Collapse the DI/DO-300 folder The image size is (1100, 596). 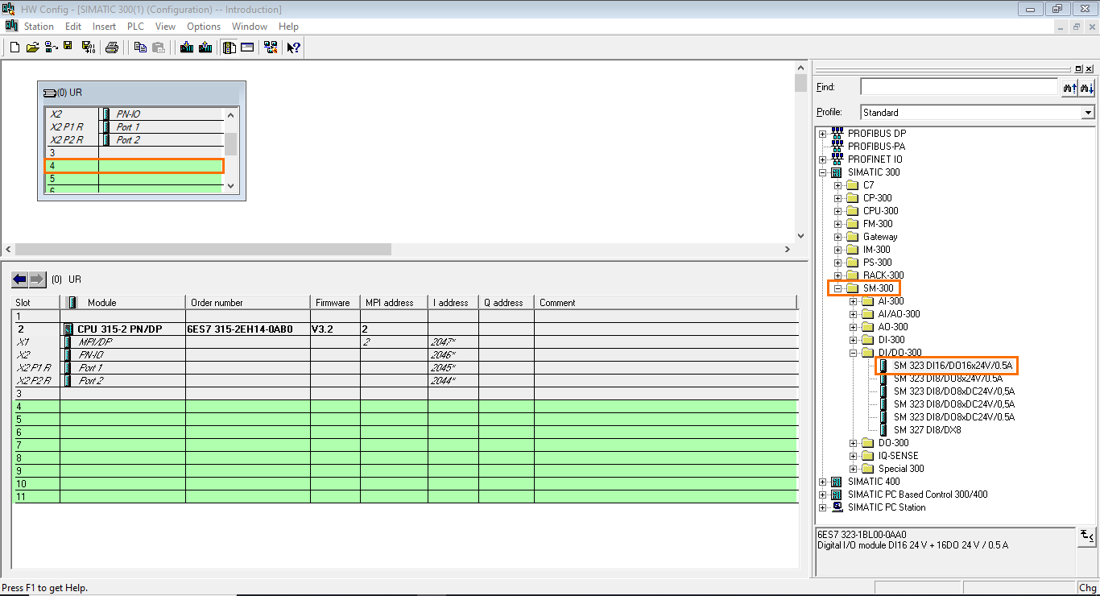(x=853, y=353)
